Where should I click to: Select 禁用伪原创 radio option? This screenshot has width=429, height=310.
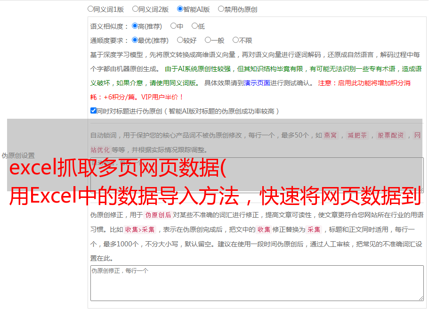(x=221, y=9)
